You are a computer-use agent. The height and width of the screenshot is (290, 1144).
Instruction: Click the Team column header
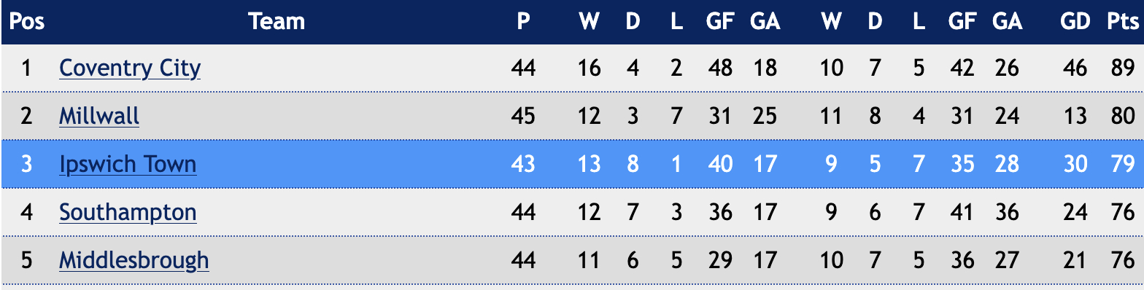[x=277, y=21]
